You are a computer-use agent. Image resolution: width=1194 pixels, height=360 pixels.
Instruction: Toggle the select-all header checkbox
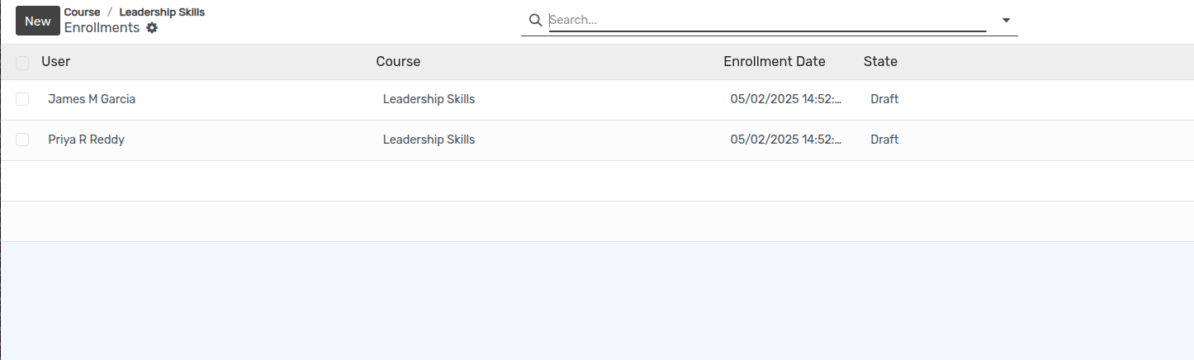tap(22, 62)
